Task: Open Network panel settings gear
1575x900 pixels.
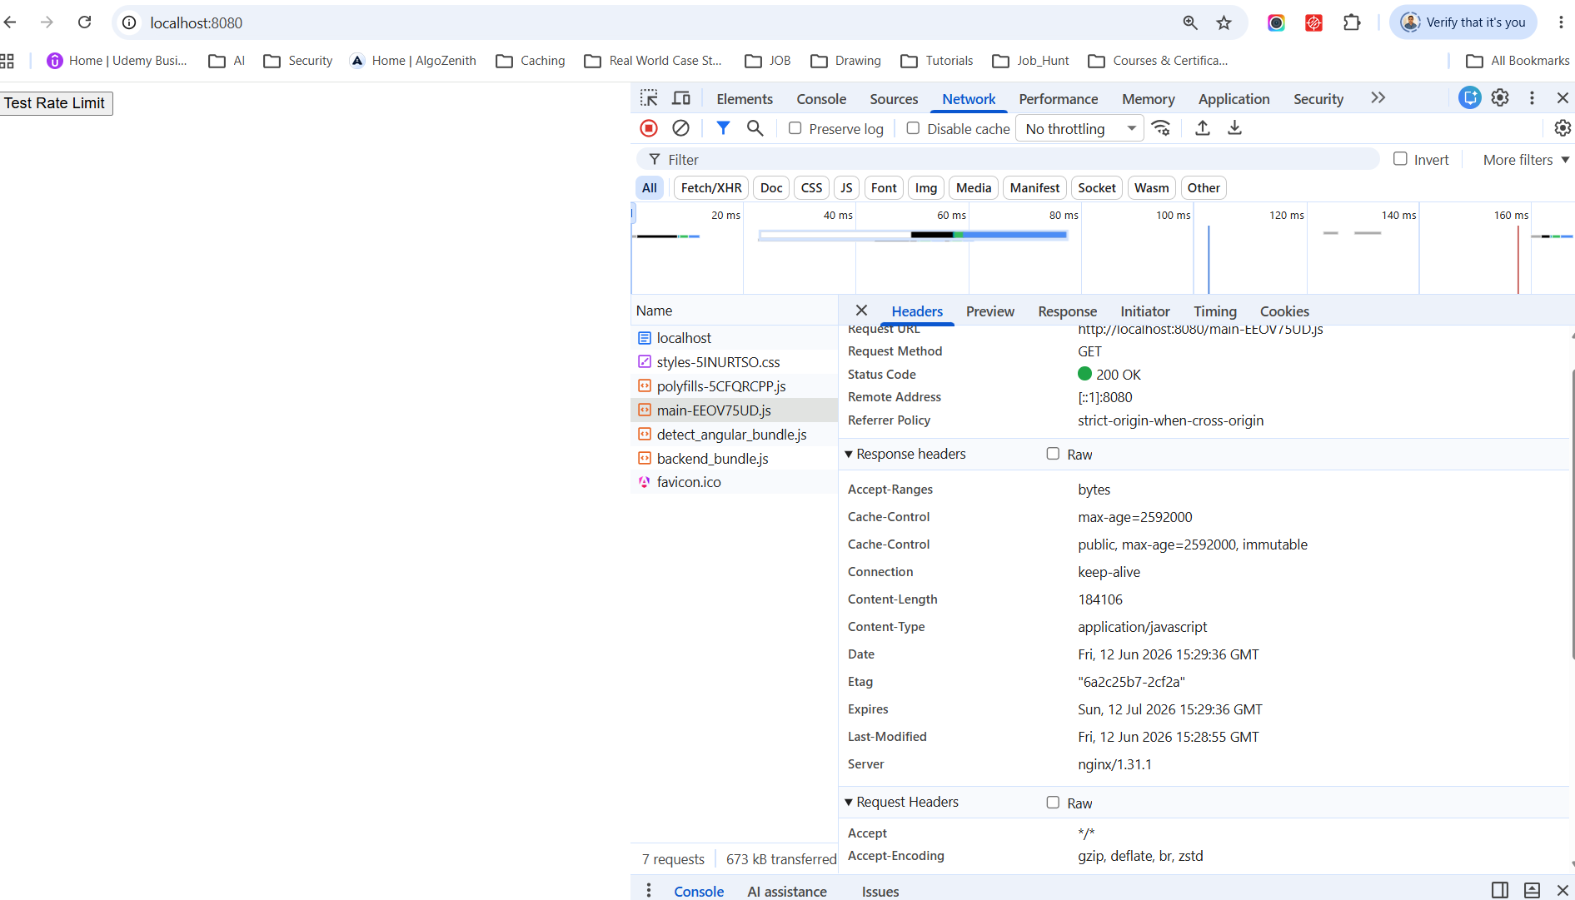Action: click(x=1563, y=128)
